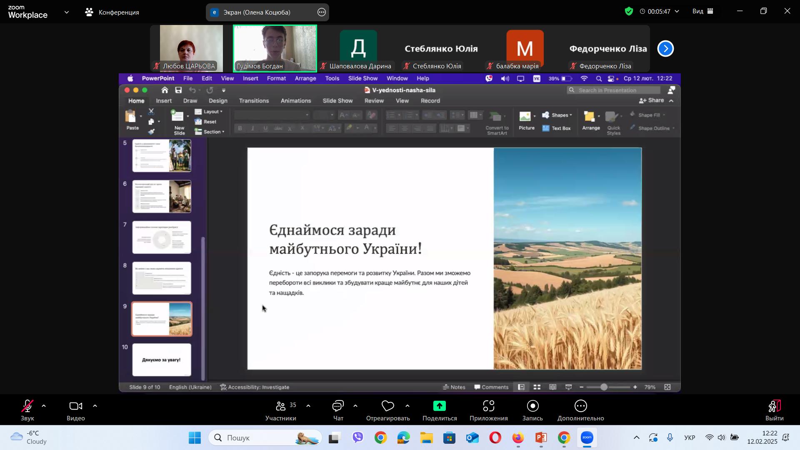Start recording with the Запись button
Viewport: 800px width, 450px height.
point(532,407)
